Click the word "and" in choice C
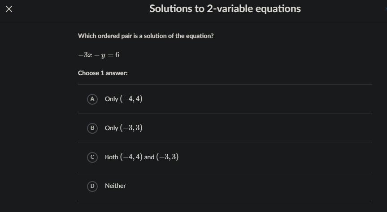The height and width of the screenshot is (212, 387). (149, 157)
